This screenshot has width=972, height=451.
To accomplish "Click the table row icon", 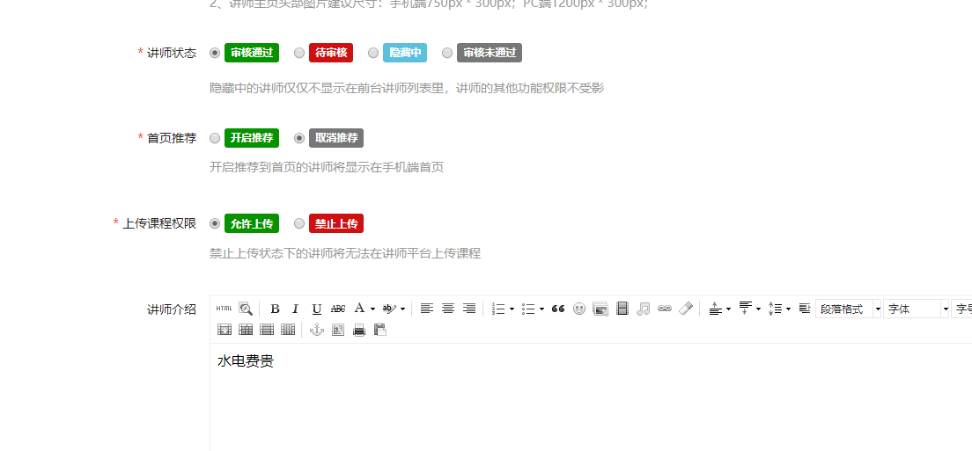I will tap(267, 330).
